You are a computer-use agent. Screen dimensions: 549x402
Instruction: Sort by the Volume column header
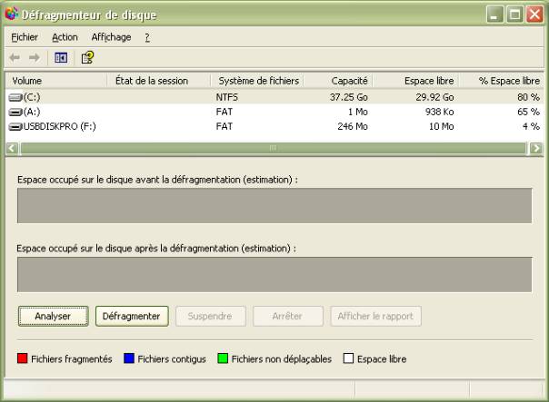(x=56, y=81)
